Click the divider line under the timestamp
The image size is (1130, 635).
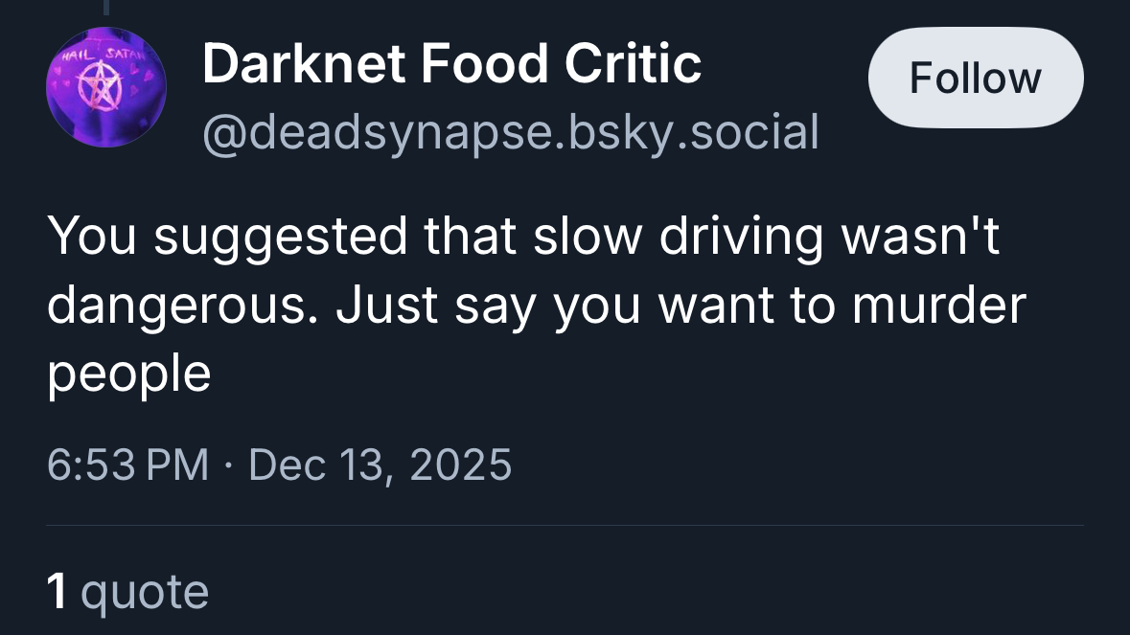coord(565,526)
